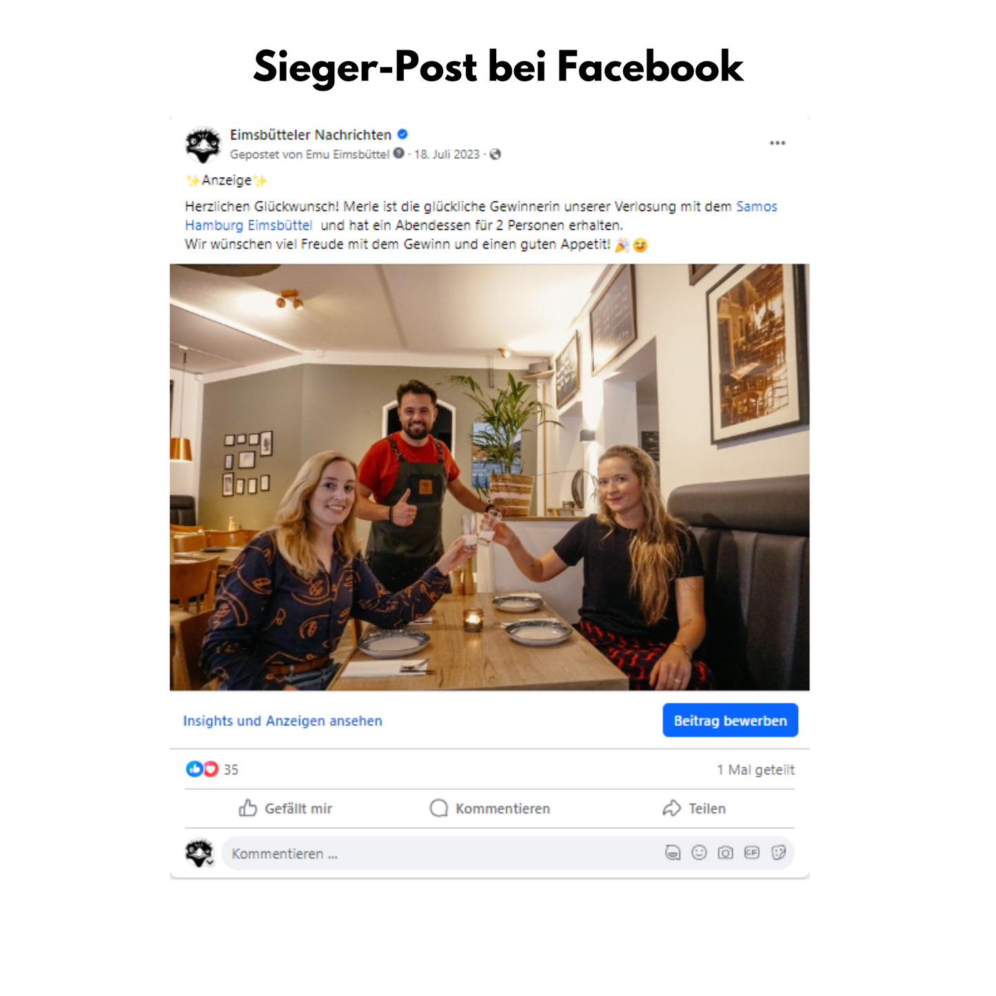Open the restaurant photo in the post

[489, 477]
